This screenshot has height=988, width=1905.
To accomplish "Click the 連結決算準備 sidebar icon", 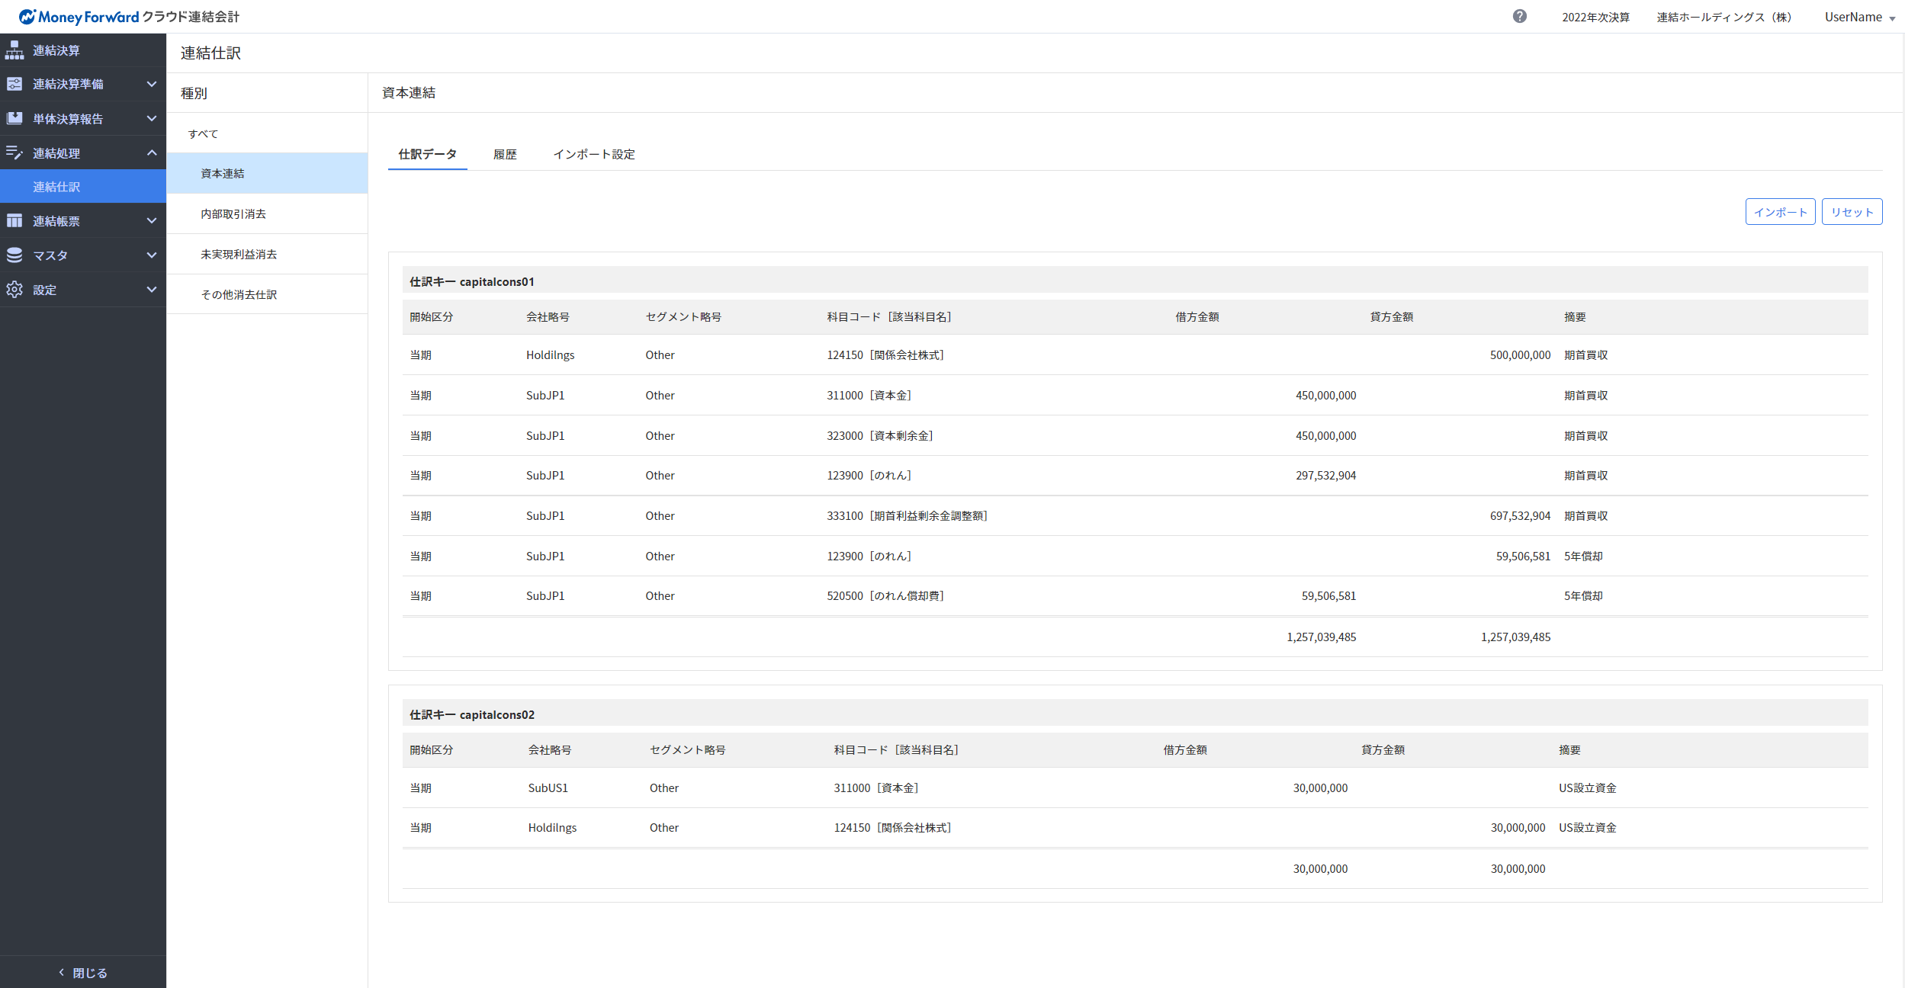I will click(14, 84).
